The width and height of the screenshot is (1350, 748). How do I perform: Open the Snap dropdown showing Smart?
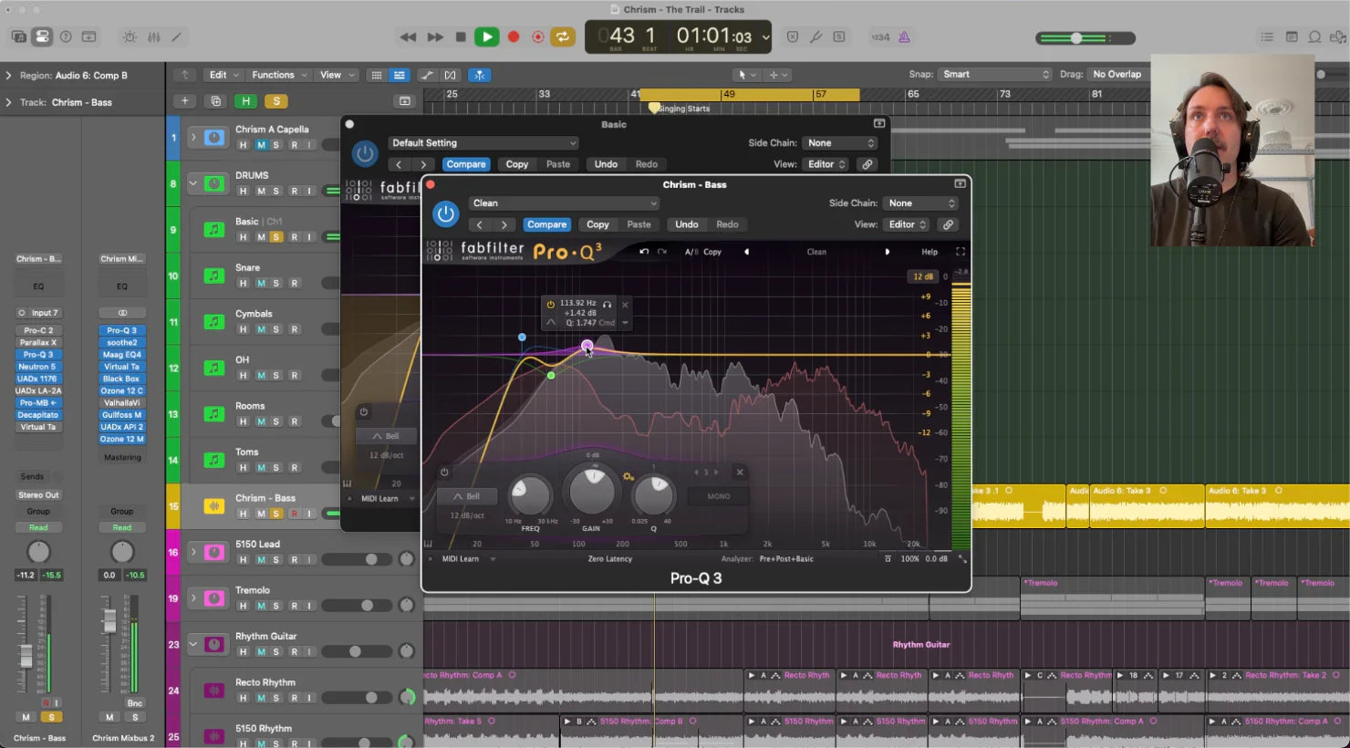(x=994, y=74)
